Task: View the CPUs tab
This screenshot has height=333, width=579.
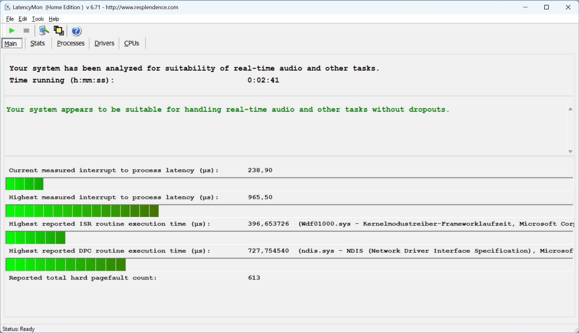Action: (x=131, y=43)
